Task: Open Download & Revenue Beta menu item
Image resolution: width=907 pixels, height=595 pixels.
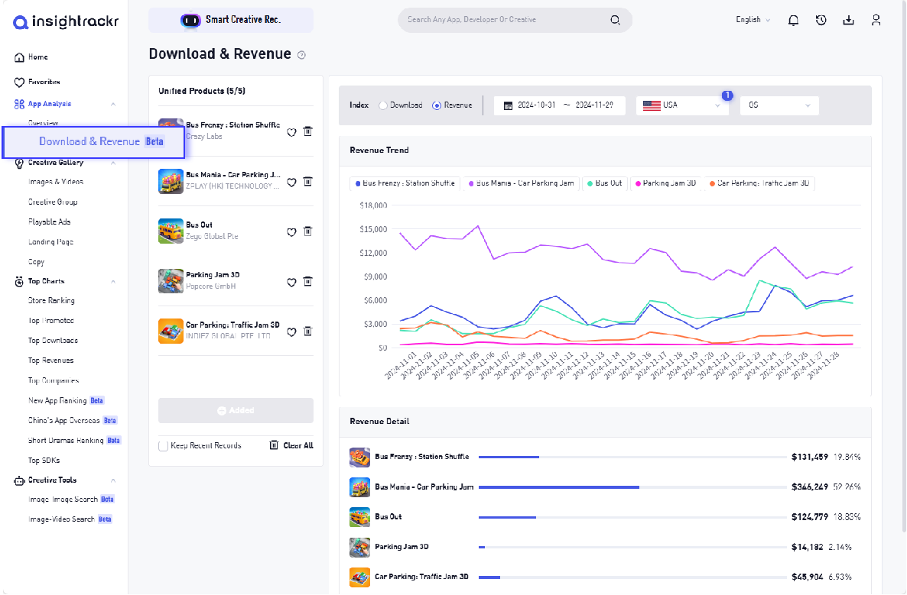Action: point(94,142)
